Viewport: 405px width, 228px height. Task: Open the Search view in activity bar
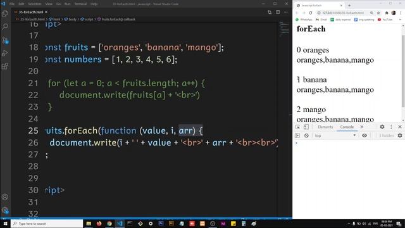tap(5, 27)
